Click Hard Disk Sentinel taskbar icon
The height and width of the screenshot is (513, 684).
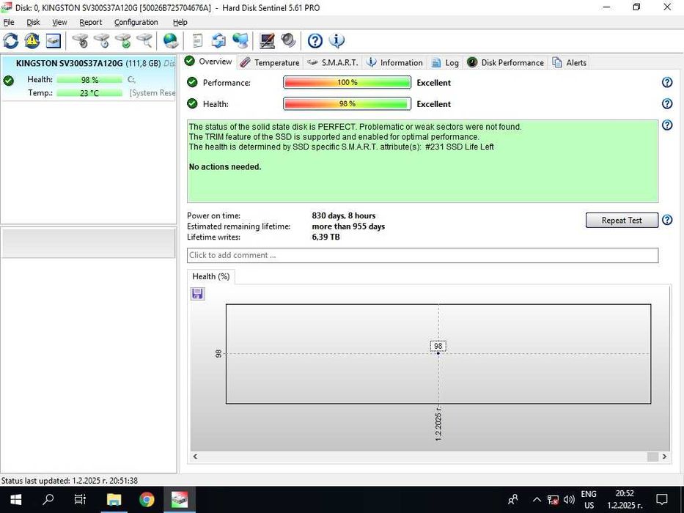click(x=180, y=500)
